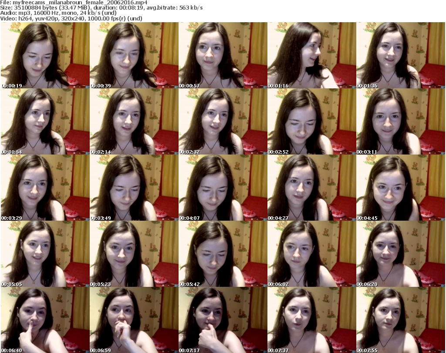Pick the thumbnail frame at 00:06:20
This screenshot has width=446, height=353.
click(x=401, y=254)
